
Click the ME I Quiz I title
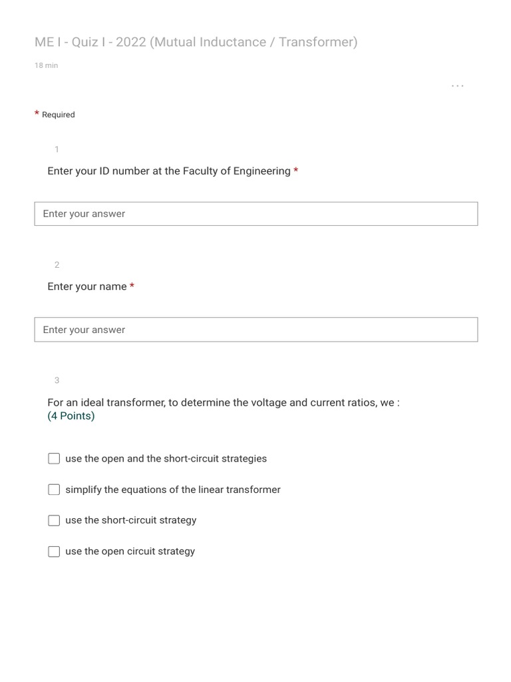point(196,42)
